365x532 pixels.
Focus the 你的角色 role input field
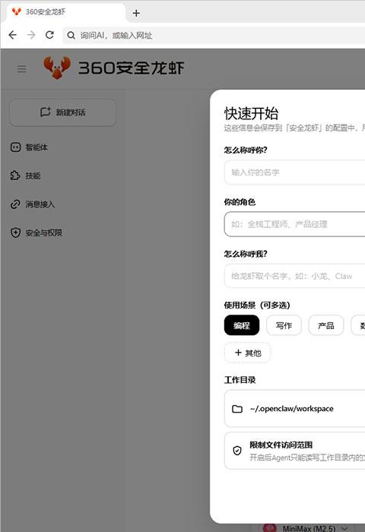[294, 224]
